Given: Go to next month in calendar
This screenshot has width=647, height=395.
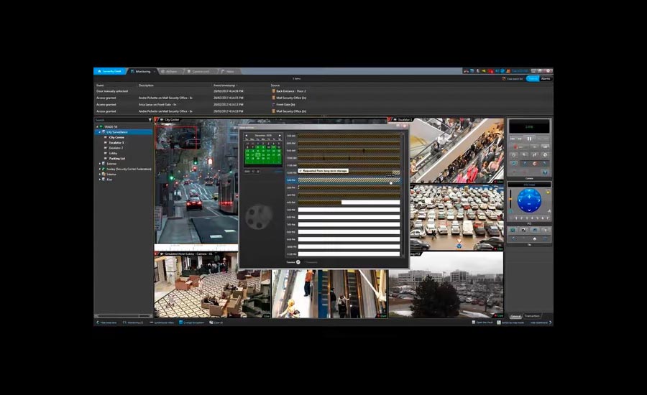Looking at the screenshot, I should (280, 135).
